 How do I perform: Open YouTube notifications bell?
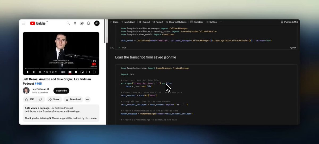click(x=89, y=23)
